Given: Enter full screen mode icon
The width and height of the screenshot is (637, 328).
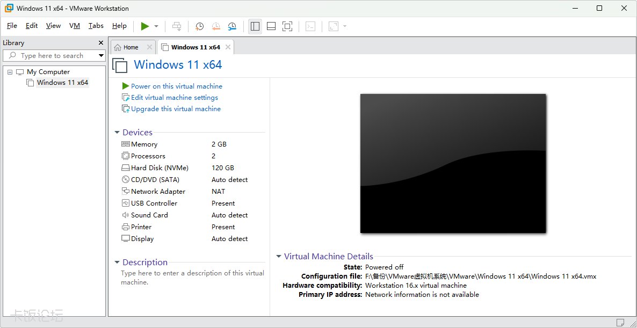Looking at the screenshot, I should 287,26.
